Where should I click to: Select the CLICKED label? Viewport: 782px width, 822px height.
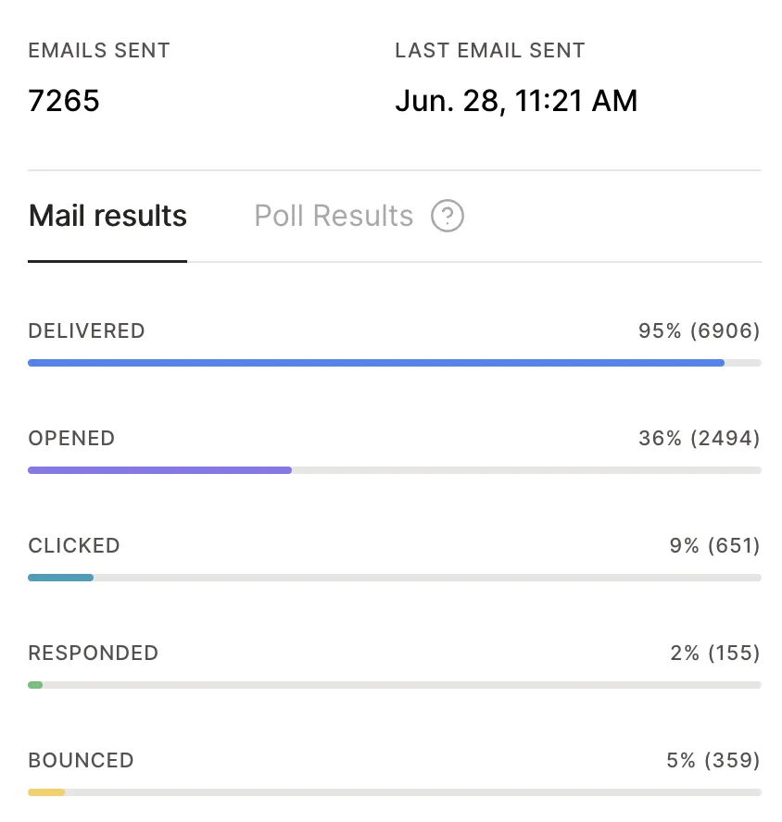tap(74, 546)
